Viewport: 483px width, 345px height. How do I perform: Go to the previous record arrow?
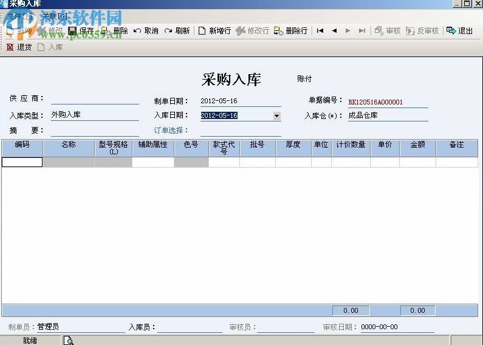click(334, 30)
